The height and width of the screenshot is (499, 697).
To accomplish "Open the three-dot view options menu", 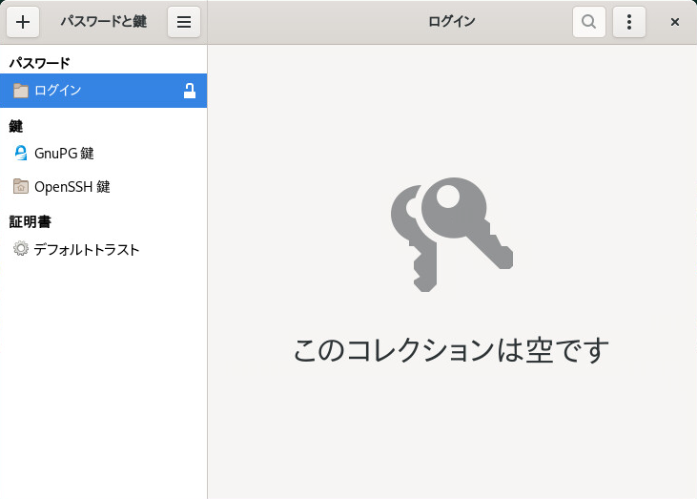I will click(629, 22).
